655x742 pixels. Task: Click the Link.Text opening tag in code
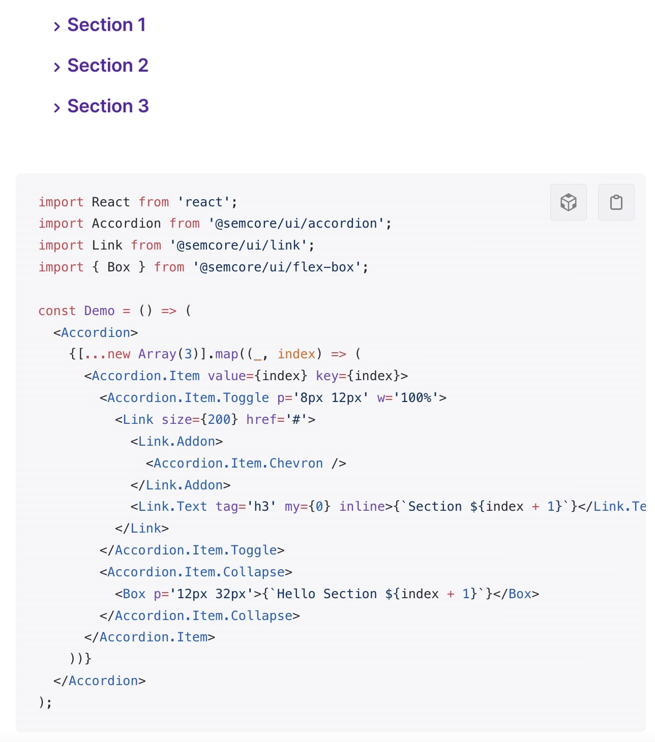172,507
